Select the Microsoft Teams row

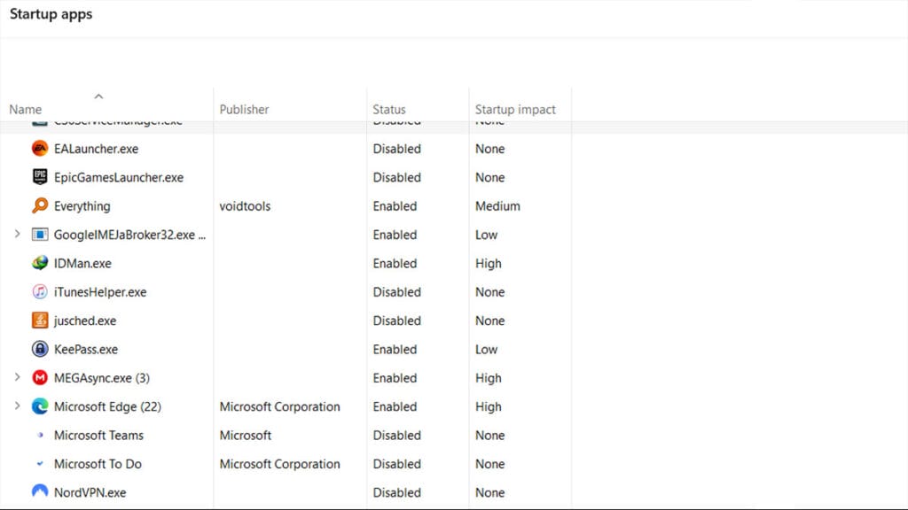pyautogui.click(x=98, y=436)
